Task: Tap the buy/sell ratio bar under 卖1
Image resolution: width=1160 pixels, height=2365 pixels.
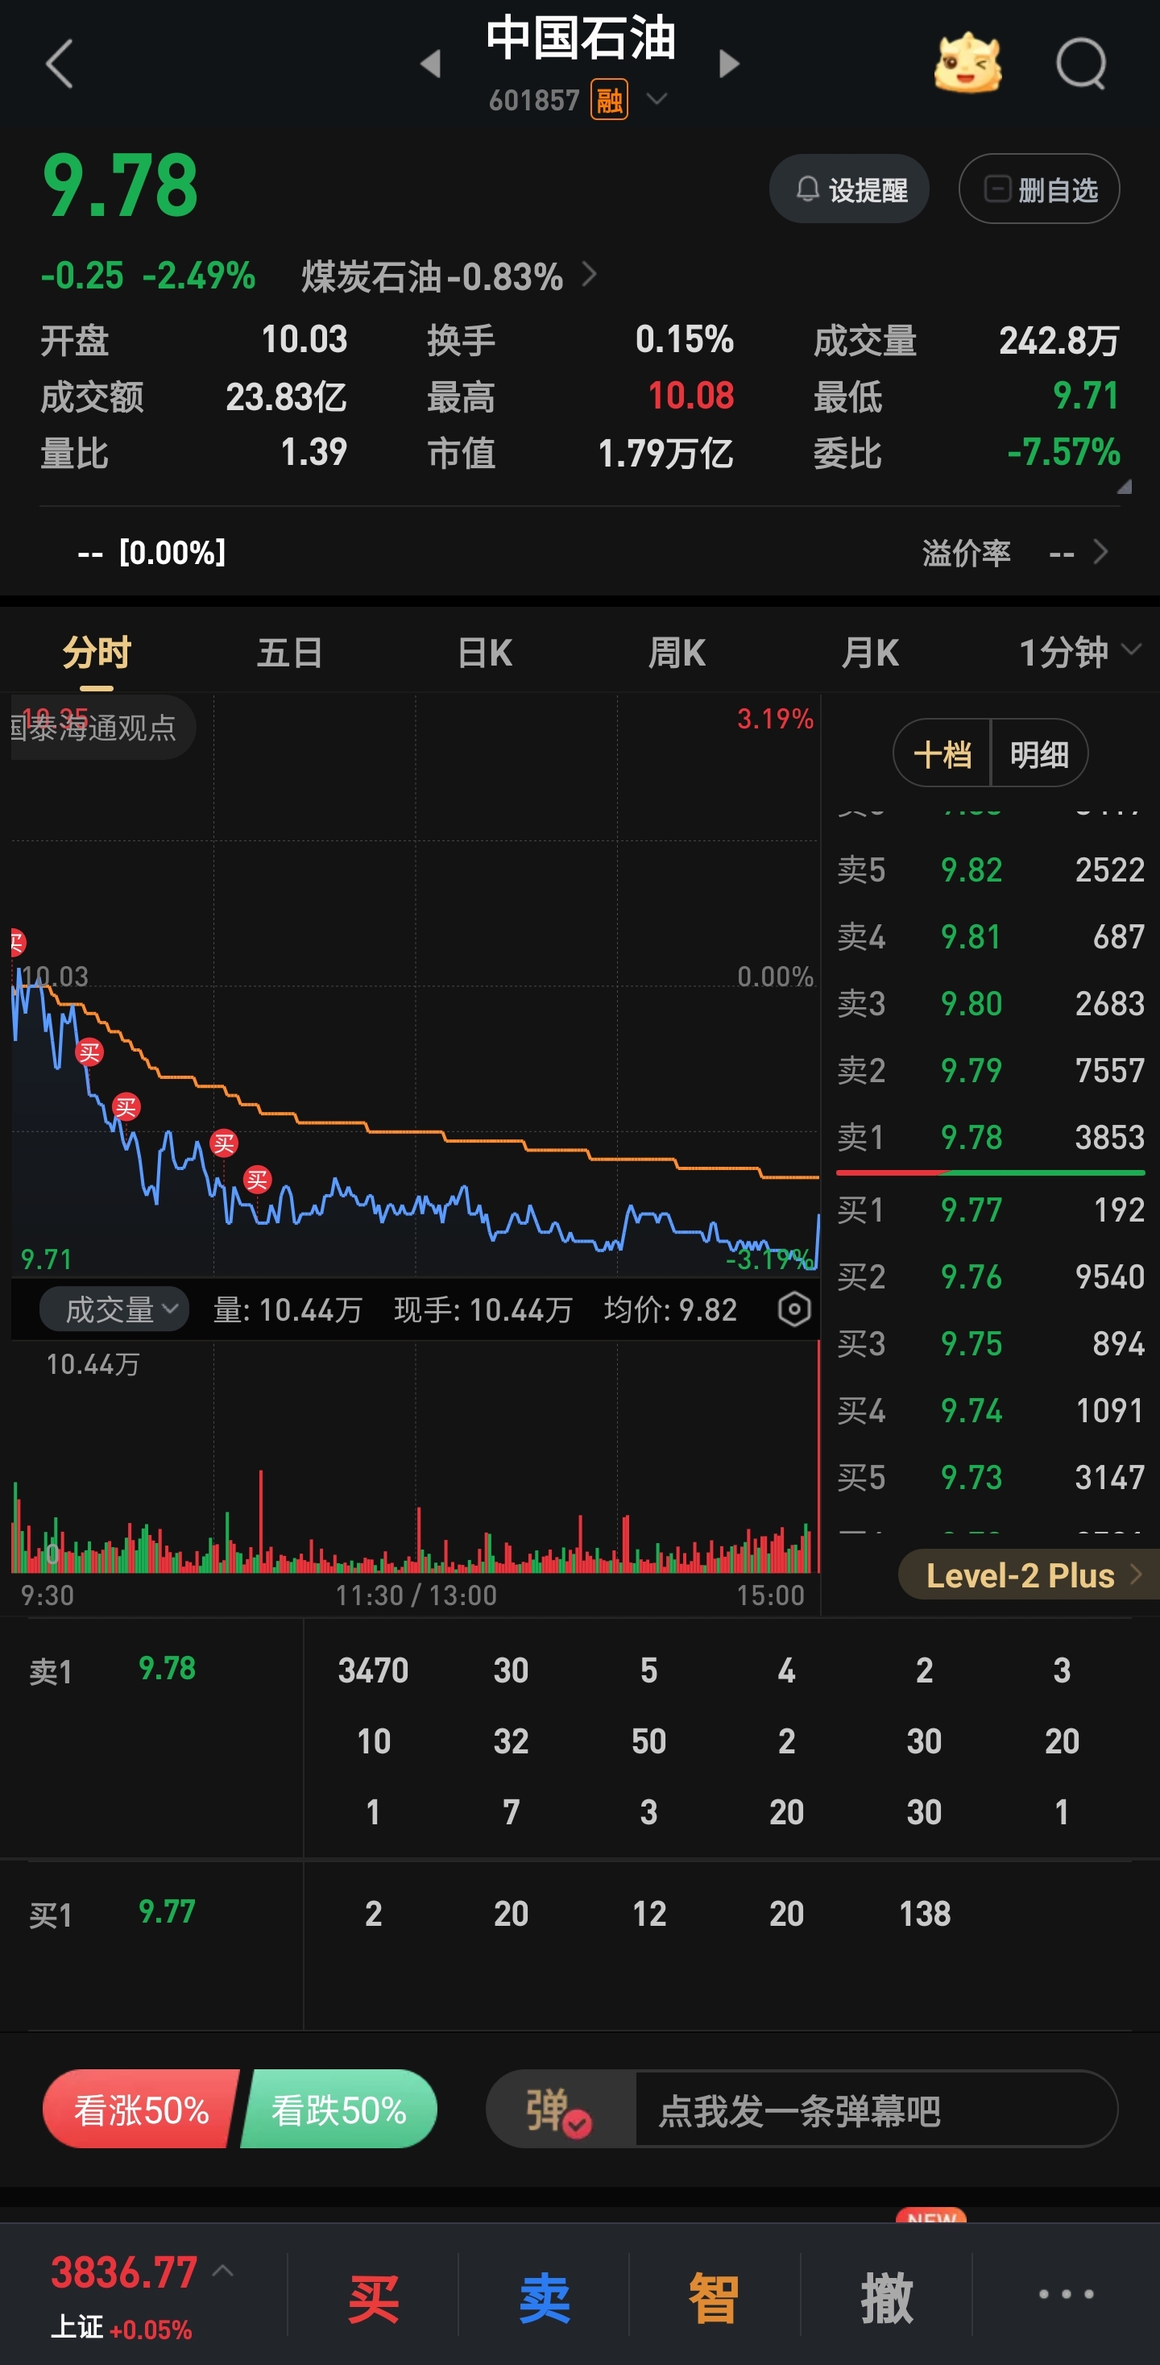Action: point(990,1173)
